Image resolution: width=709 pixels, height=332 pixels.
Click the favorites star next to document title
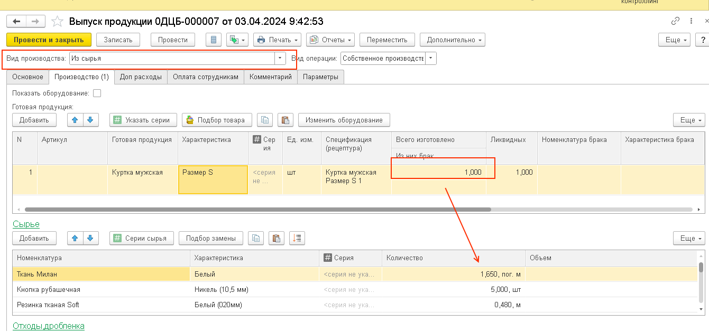56,22
